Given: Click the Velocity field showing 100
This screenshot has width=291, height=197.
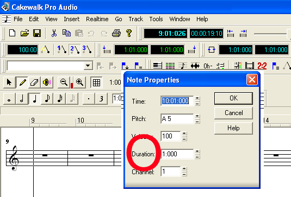Looking at the screenshot, I should click(x=170, y=136).
